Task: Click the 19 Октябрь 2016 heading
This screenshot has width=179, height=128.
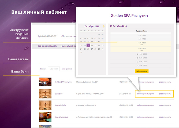Action: 118,26
